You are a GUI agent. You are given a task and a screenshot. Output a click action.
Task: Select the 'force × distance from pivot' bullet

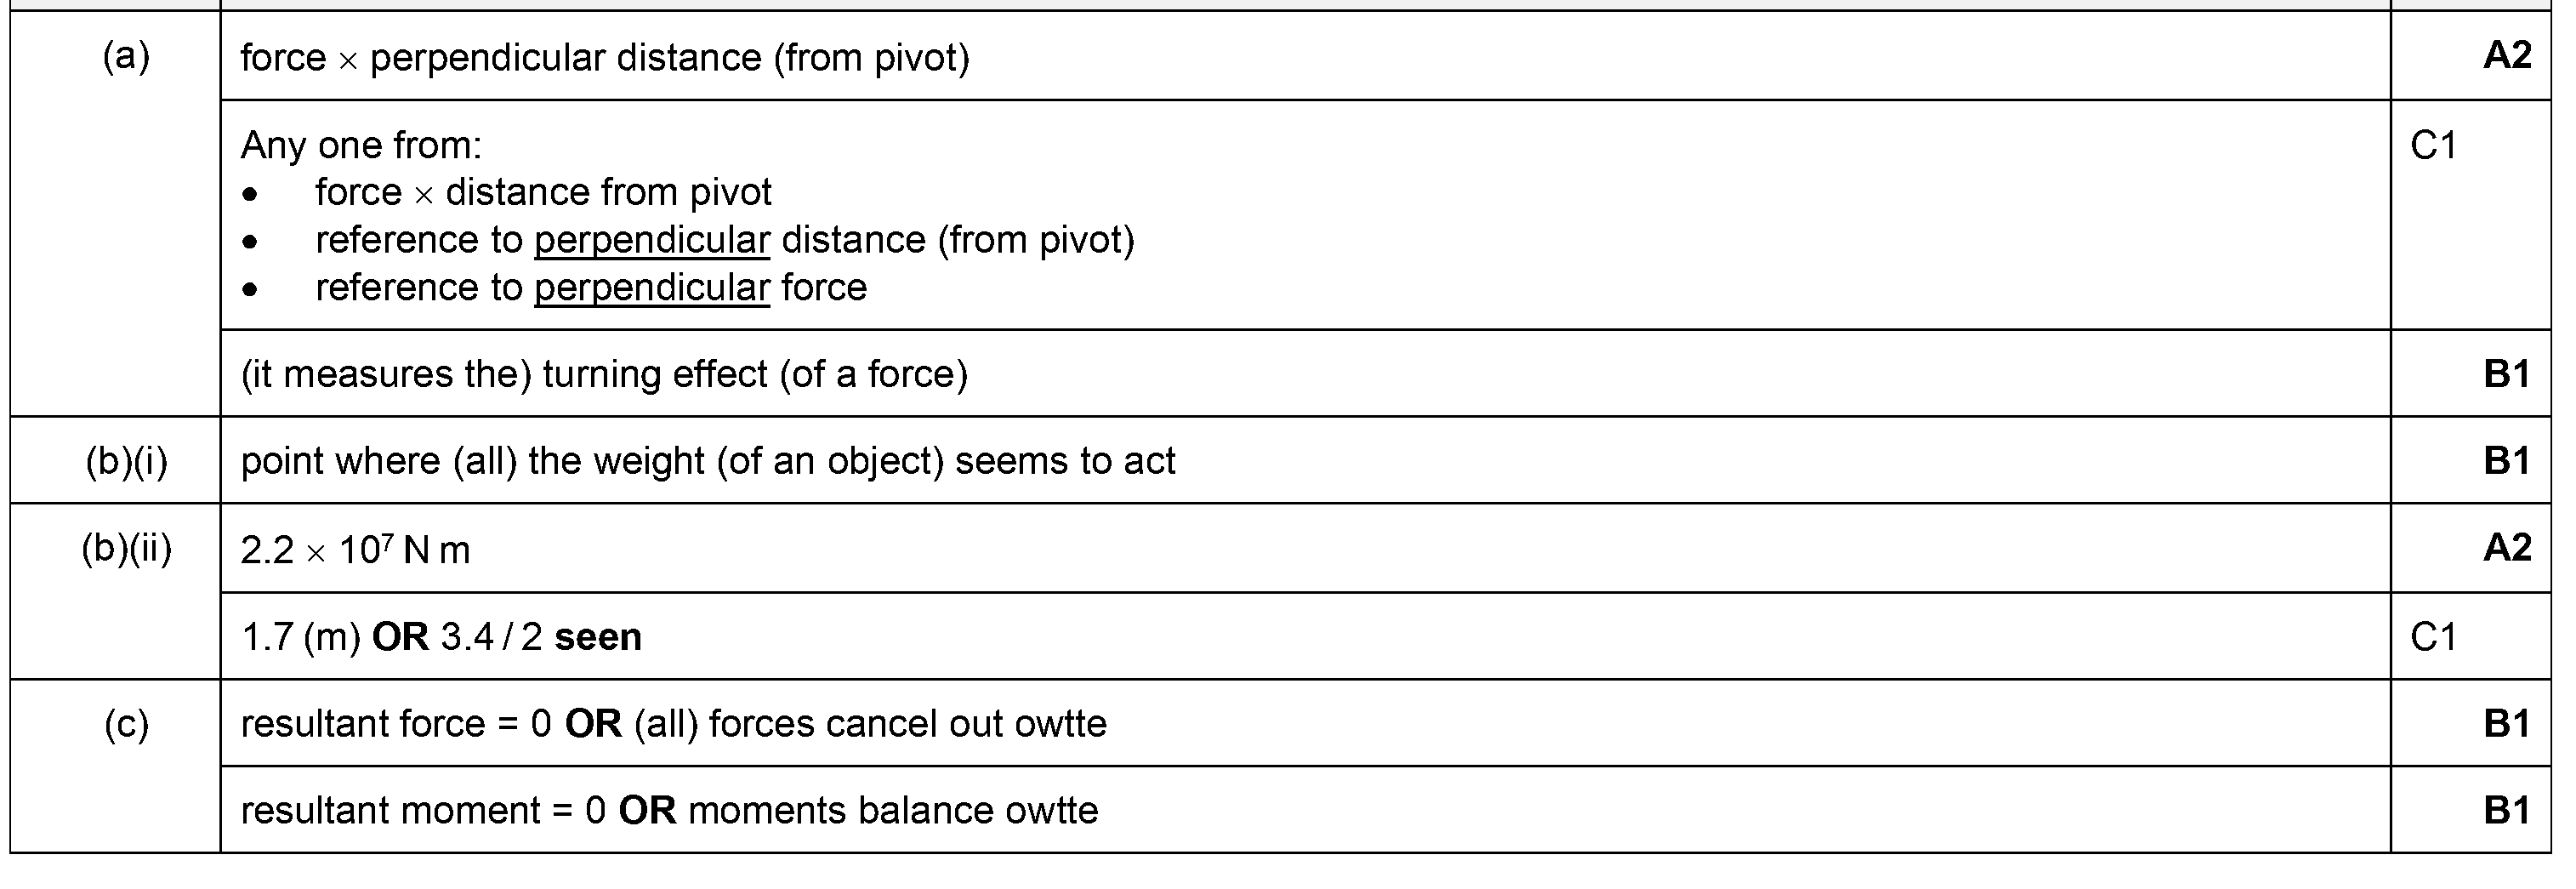543,192
